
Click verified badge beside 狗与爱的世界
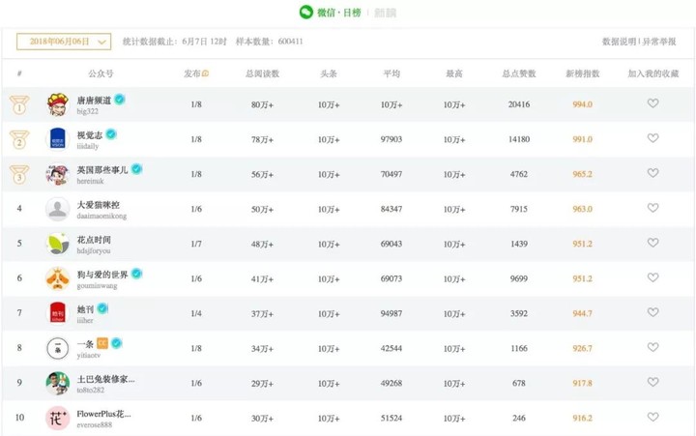coord(136,274)
